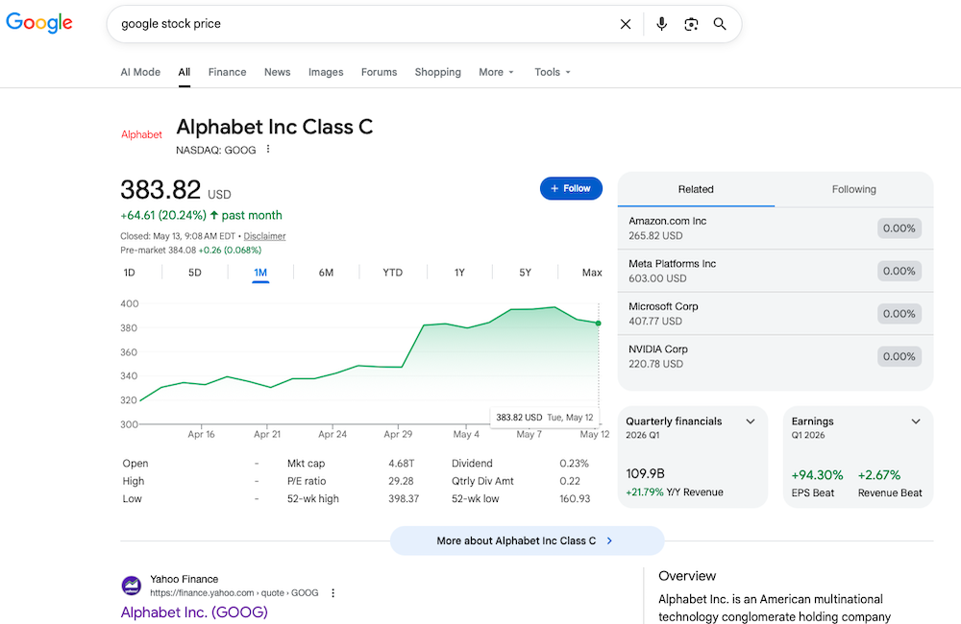Open the Images tab
This screenshot has width=961, height=624.
[326, 72]
